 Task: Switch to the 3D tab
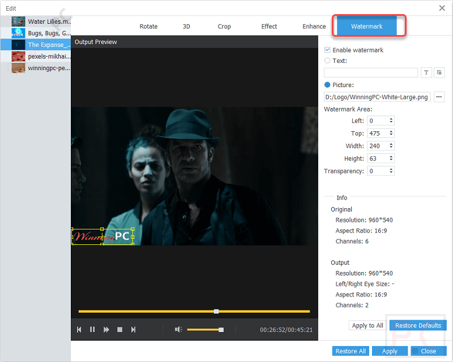pos(186,27)
